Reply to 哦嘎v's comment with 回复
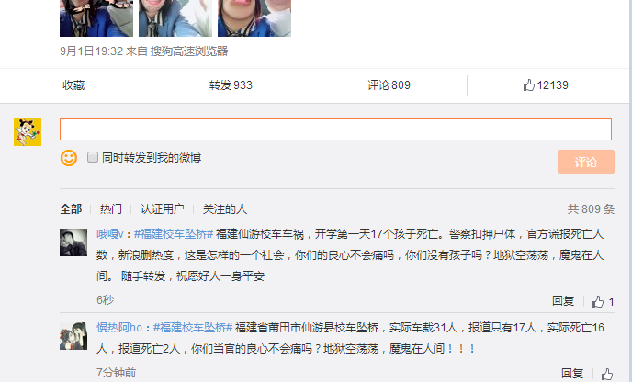Viewport: 632px width, 382px height. click(x=563, y=301)
